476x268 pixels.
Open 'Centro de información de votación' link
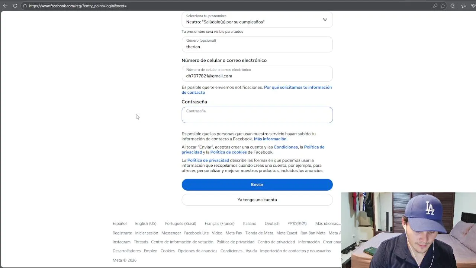coord(182,242)
